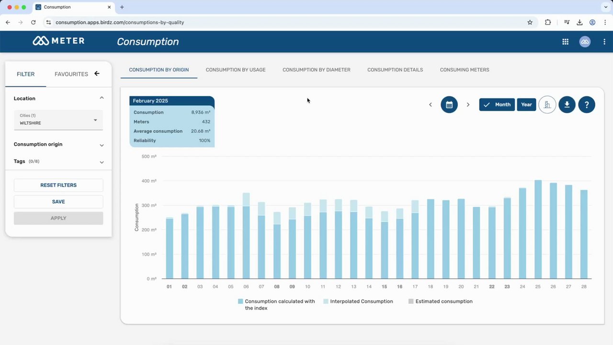The width and height of the screenshot is (613, 345).
Task: Expand the Consumption origin section
Action: click(102, 145)
